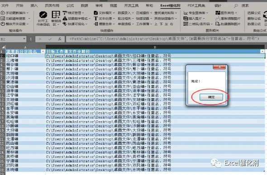Switch to the PDF工具集 tab

196,5
